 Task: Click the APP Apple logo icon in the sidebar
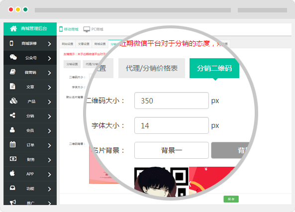coord(12,173)
